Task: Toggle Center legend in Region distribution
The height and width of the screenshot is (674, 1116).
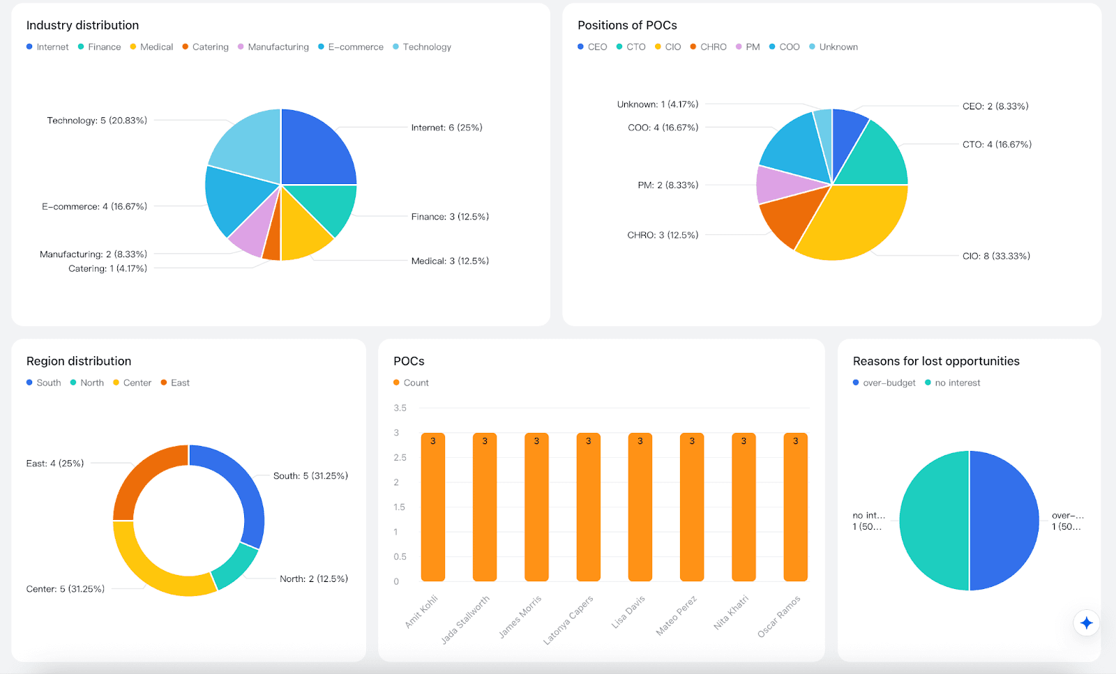Action: pos(132,383)
